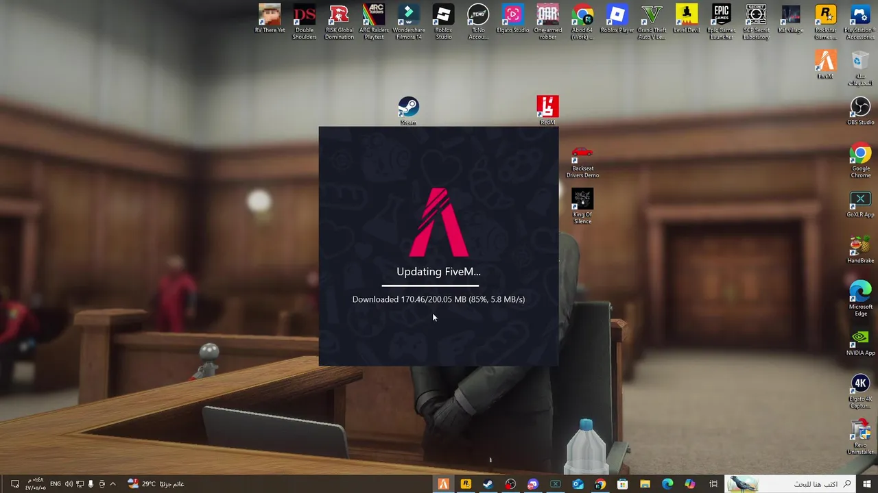Open the Revo Uninstaller shortcut
The height and width of the screenshot is (493, 878).
click(x=860, y=438)
